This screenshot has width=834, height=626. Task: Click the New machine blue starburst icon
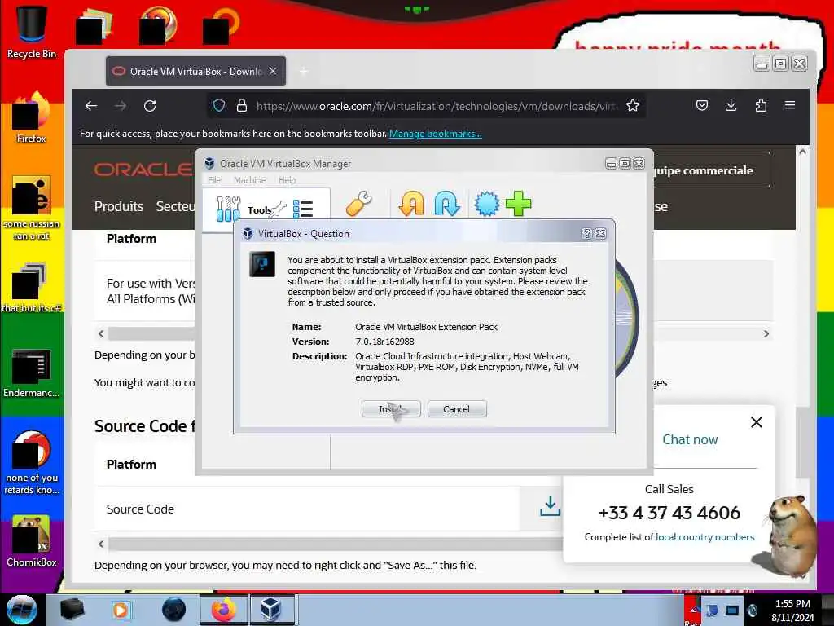pyautogui.click(x=487, y=203)
